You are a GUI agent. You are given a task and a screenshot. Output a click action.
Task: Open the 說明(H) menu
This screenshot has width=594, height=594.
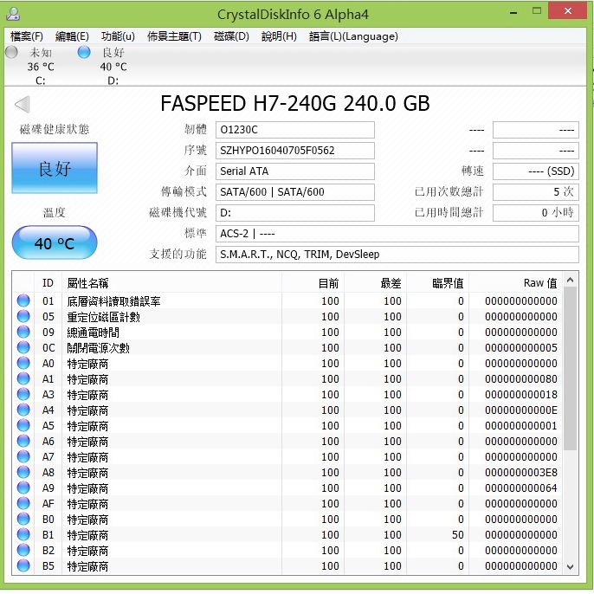[279, 36]
